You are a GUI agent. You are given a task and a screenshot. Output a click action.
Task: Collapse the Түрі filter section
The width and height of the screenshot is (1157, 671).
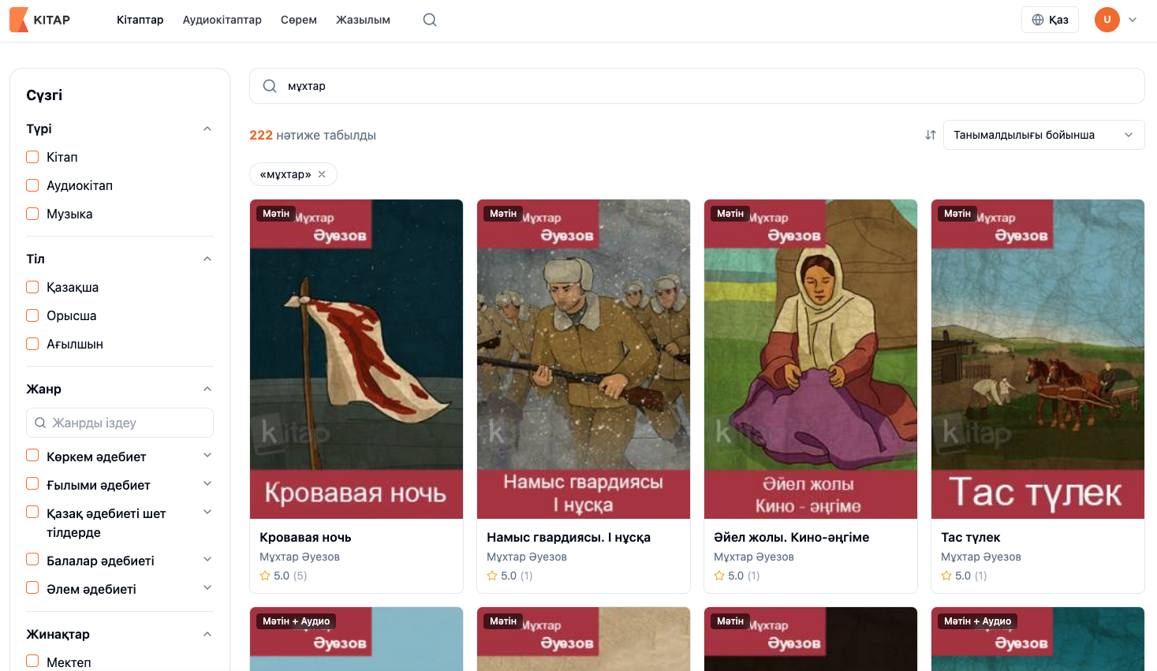[207, 129]
